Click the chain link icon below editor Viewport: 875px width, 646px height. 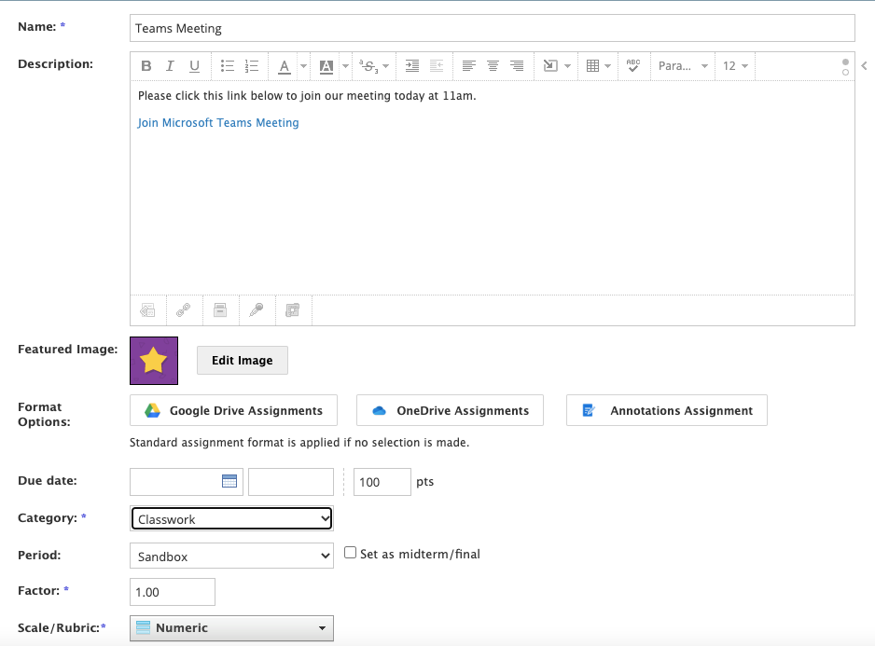[184, 310]
